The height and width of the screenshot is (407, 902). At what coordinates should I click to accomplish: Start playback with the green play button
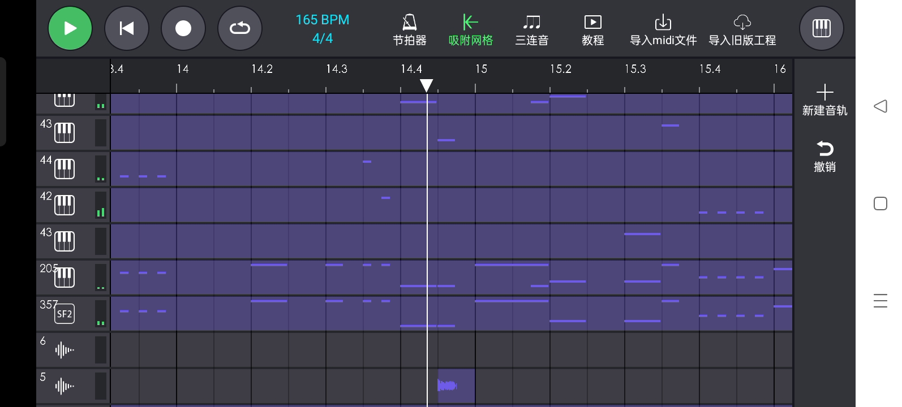tap(70, 28)
